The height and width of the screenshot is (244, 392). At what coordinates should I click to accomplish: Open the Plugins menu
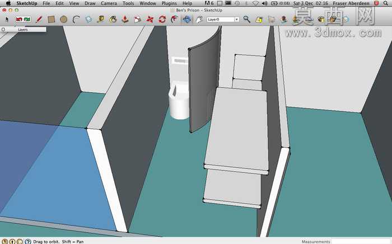169,3
